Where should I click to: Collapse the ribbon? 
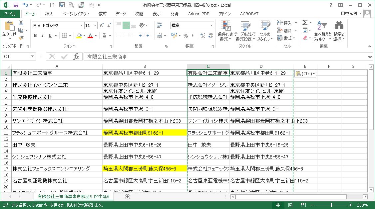[370, 46]
